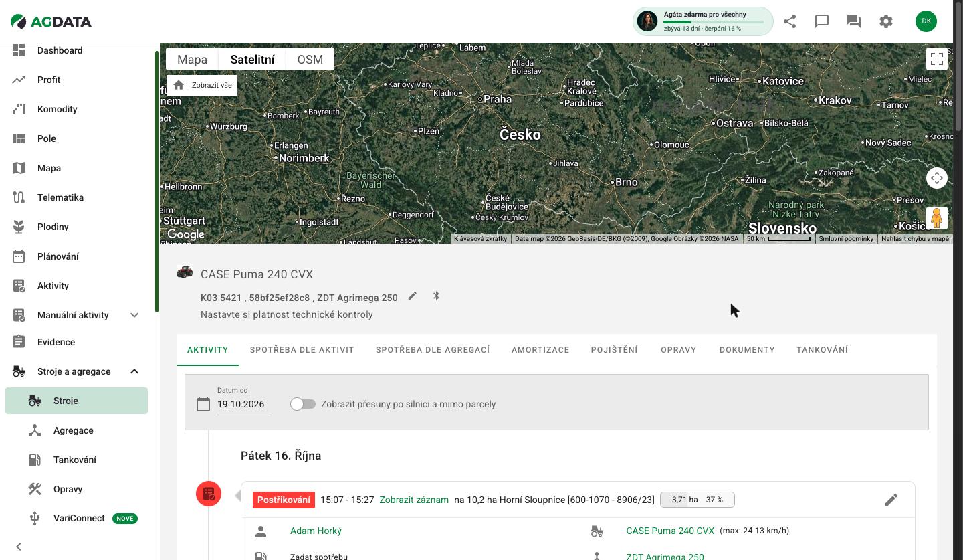This screenshot has height=560, width=963.
Task: Open CASE Puma 240 CVX link in activity
Action: pyautogui.click(x=670, y=531)
